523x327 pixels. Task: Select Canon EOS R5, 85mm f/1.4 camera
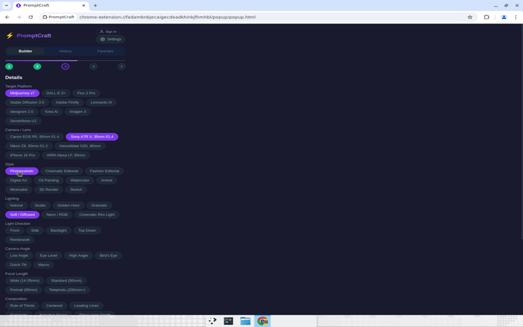pos(35,137)
